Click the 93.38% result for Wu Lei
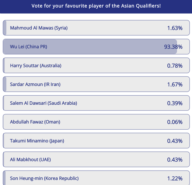Viewport: 192px width, 185px height. [173, 47]
